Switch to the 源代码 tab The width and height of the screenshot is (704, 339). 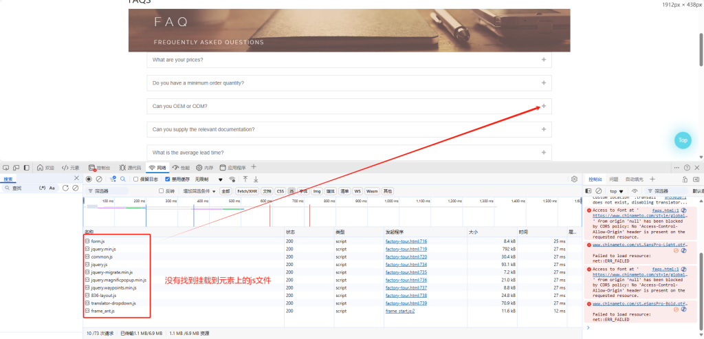[131, 168]
